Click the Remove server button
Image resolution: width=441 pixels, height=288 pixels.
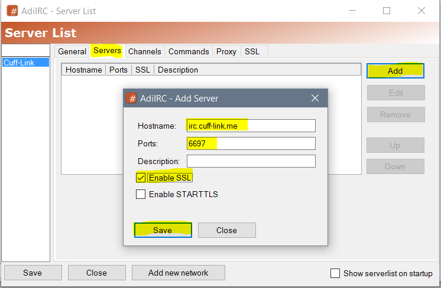[x=395, y=114]
